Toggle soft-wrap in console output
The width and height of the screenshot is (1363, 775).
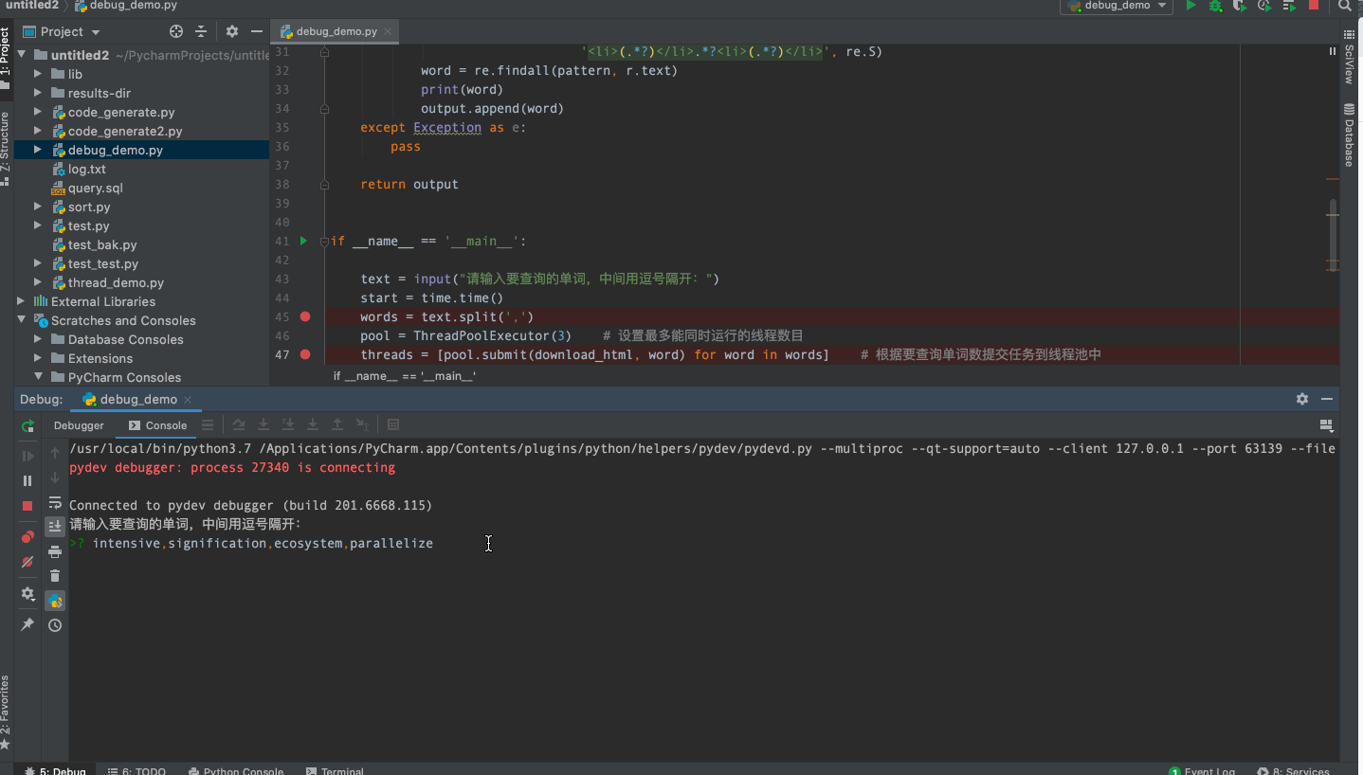[55, 502]
